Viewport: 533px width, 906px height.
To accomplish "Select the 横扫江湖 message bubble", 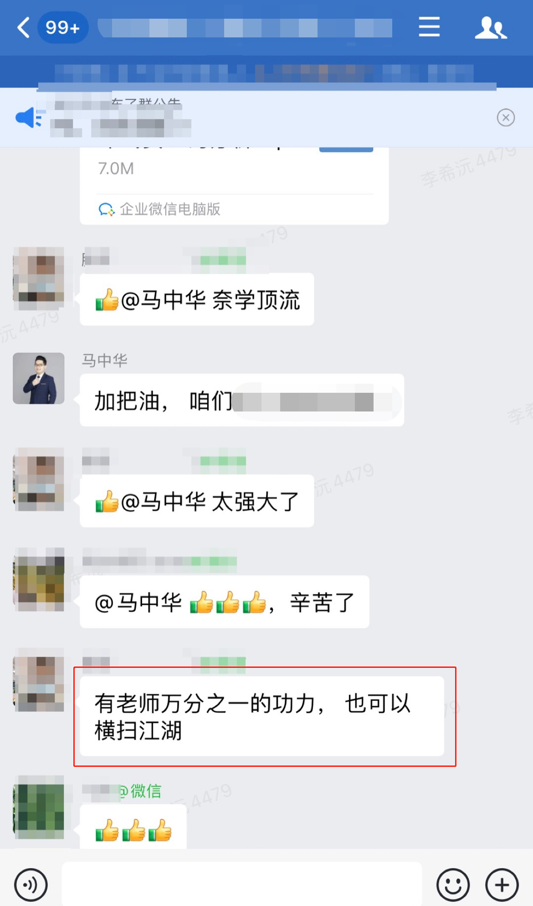I will 262,716.
